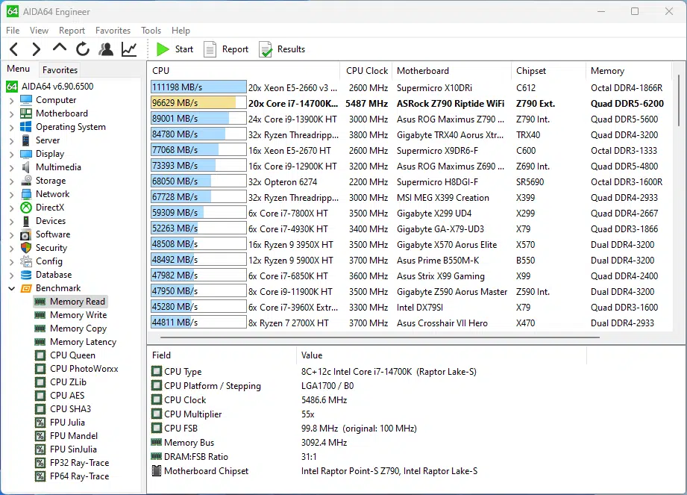Open the user profile icon in toolbar
This screenshot has width=687, height=495.
point(106,49)
